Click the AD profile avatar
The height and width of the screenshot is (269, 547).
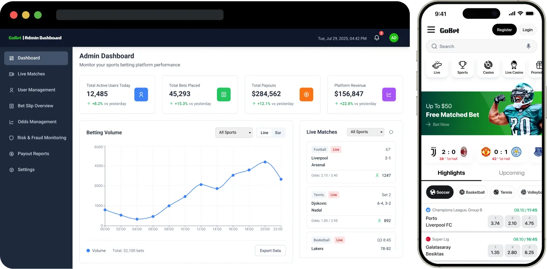pyautogui.click(x=394, y=37)
